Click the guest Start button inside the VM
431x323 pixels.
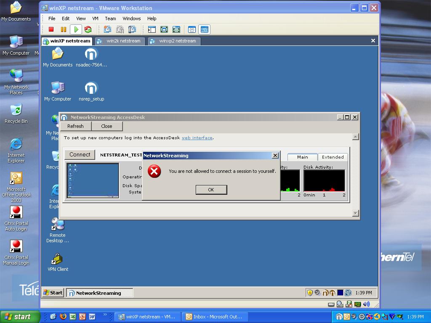click(x=53, y=293)
